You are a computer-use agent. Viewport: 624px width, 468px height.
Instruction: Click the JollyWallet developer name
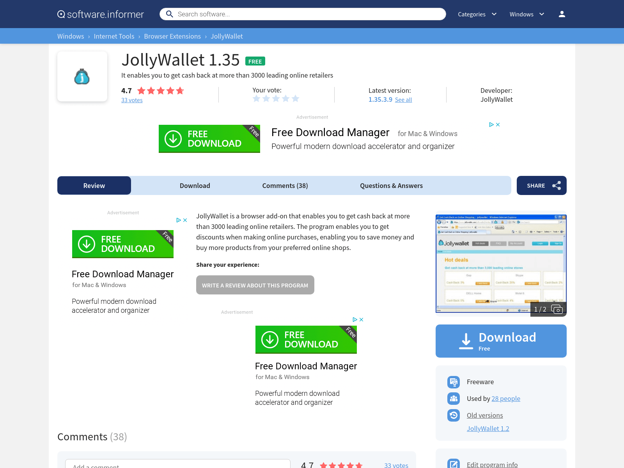[496, 99]
